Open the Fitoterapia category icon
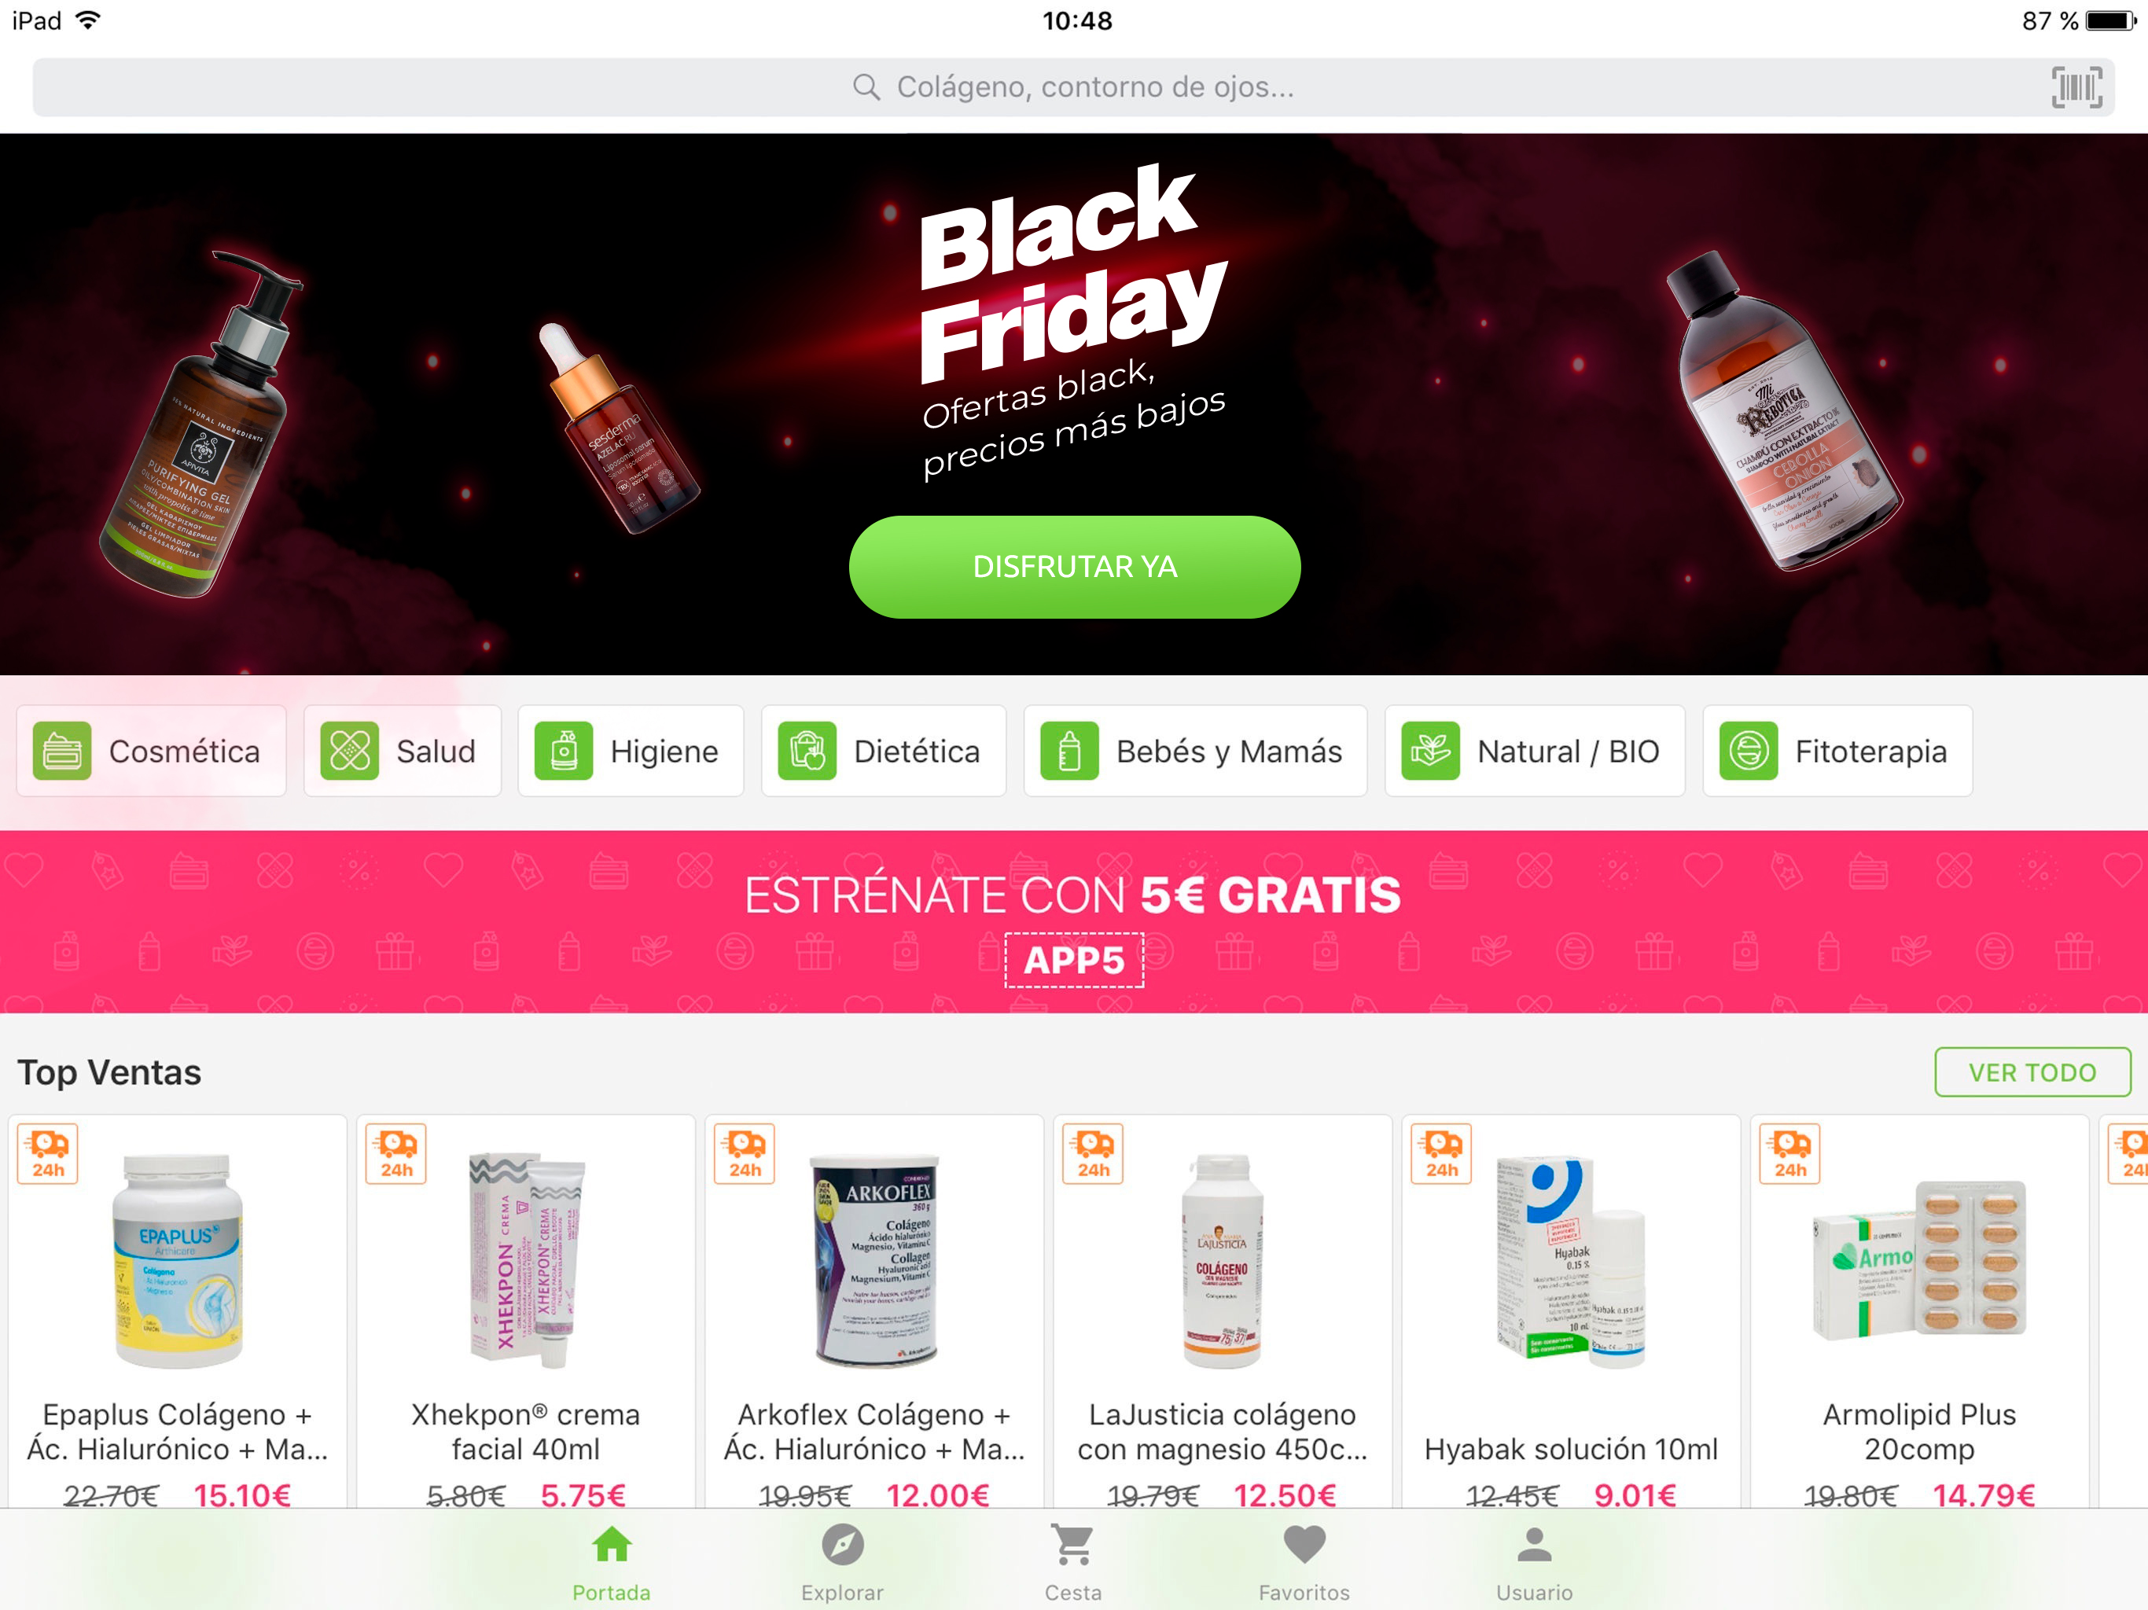Image resolution: width=2148 pixels, height=1610 pixels. point(1748,751)
